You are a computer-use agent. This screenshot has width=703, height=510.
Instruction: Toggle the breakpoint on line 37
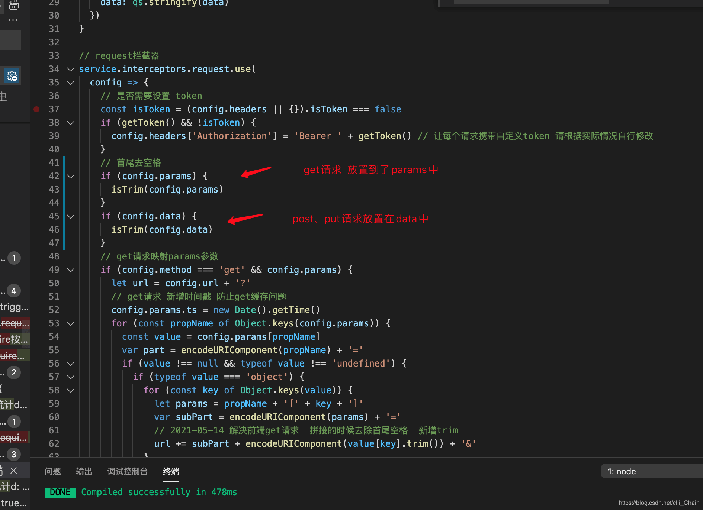(x=36, y=109)
